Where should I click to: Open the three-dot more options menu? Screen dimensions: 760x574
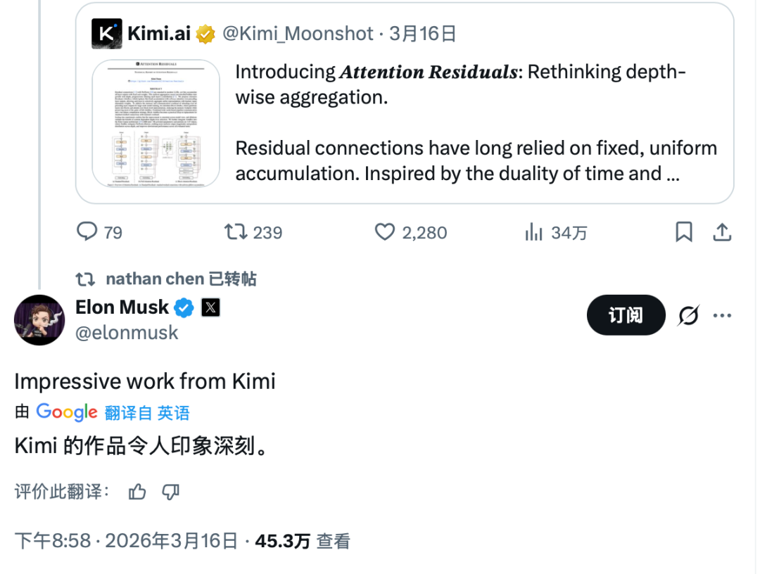[x=723, y=316]
